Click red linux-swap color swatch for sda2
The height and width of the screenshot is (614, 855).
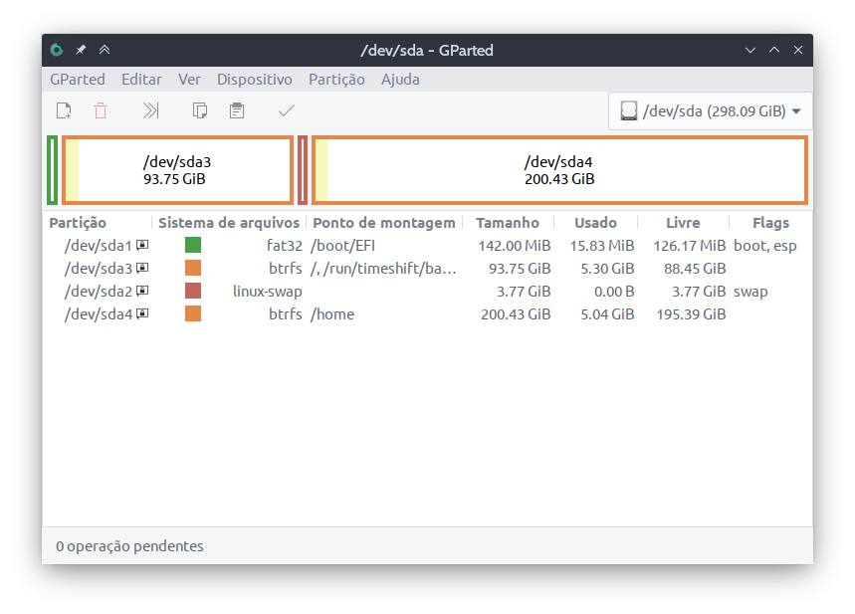pyautogui.click(x=193, y=291)
